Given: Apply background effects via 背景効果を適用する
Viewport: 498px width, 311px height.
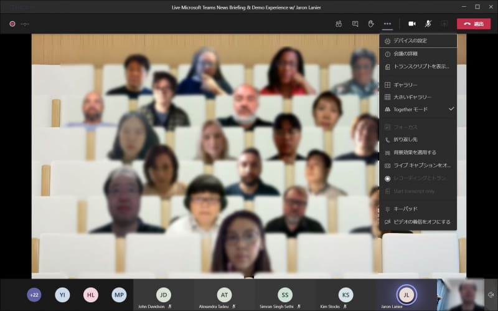Looking at the screenshot, I should click(418, 153).
